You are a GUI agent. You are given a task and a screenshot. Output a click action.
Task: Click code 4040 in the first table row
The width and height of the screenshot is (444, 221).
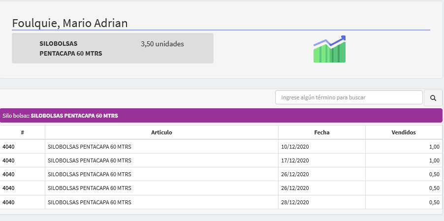[x=8, y=147]
